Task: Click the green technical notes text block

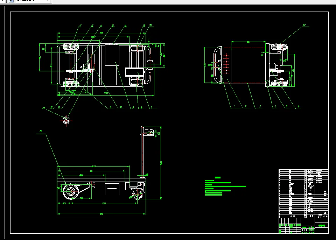Action: (x=225, y=186)
